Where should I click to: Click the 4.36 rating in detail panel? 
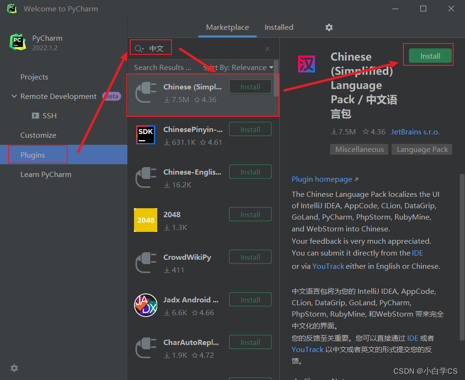[x=374, y=132]
